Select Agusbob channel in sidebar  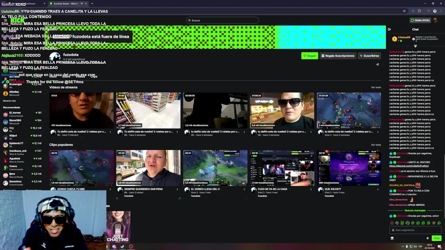pyautogui.click(x=22, y=160)
